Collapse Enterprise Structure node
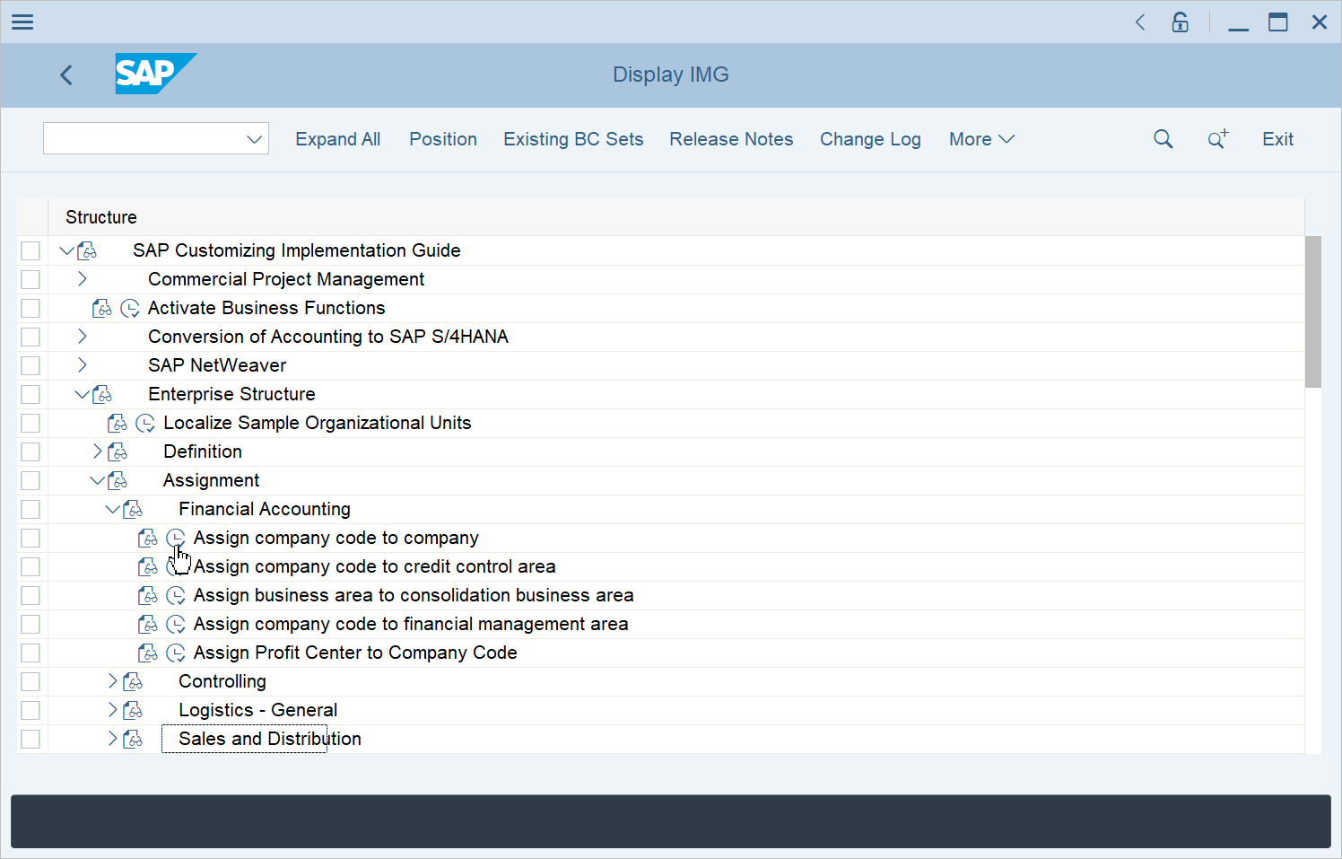The width and height of the screenshot is (1342, 859). pyautogui.click(x=82, y=394)
